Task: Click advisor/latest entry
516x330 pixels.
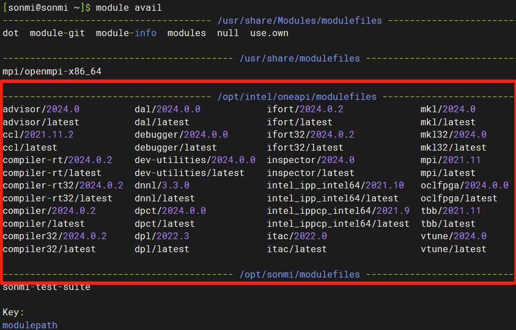Action: tap(41, 122)
